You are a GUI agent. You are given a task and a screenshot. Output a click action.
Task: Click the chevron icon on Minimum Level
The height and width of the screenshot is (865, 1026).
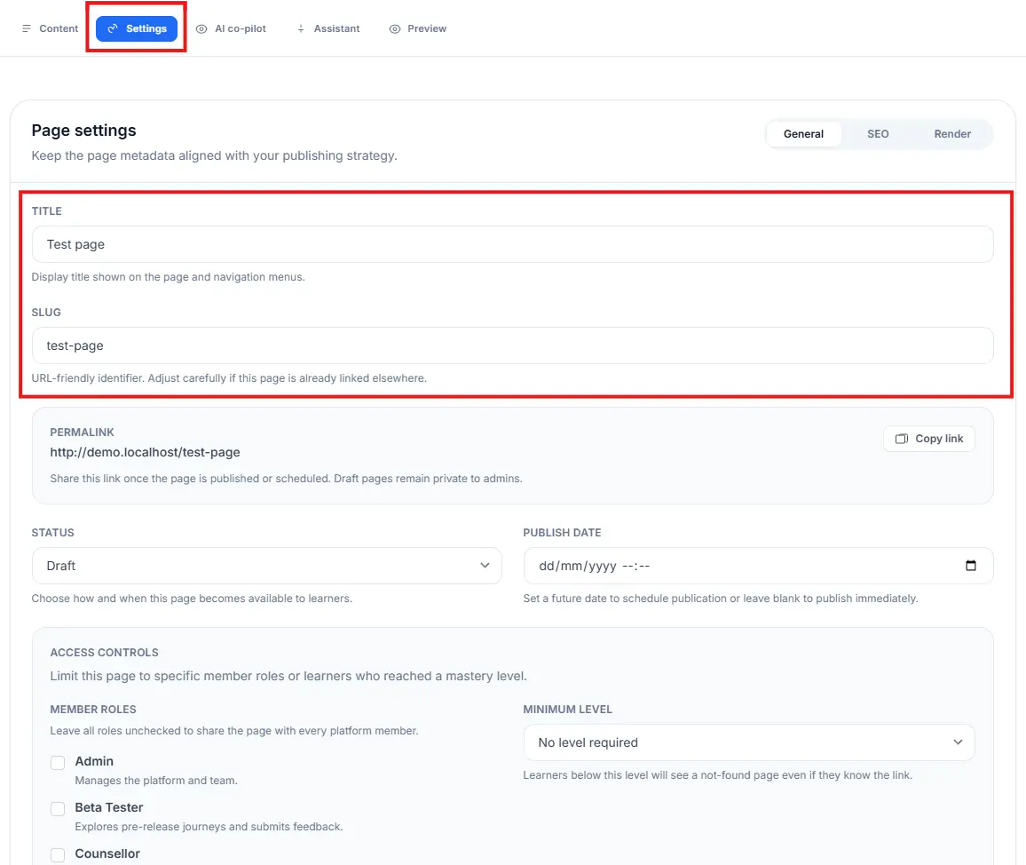tap(958, 742)
